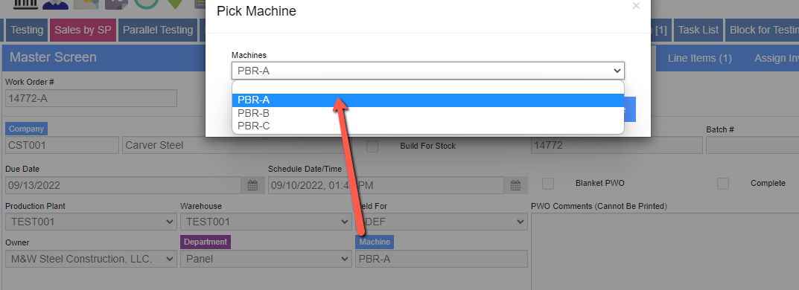Viewport: 799px width, 290px height.
Task: Click the green map pin icon
Action: point(176,4)
